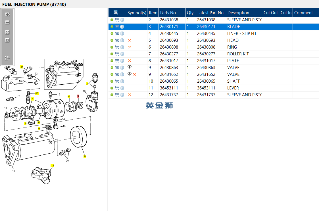The width and height of the screenshot is (319, 211).
Task: Open info for LEVER 36453111
Action: [x=122, y=88]
